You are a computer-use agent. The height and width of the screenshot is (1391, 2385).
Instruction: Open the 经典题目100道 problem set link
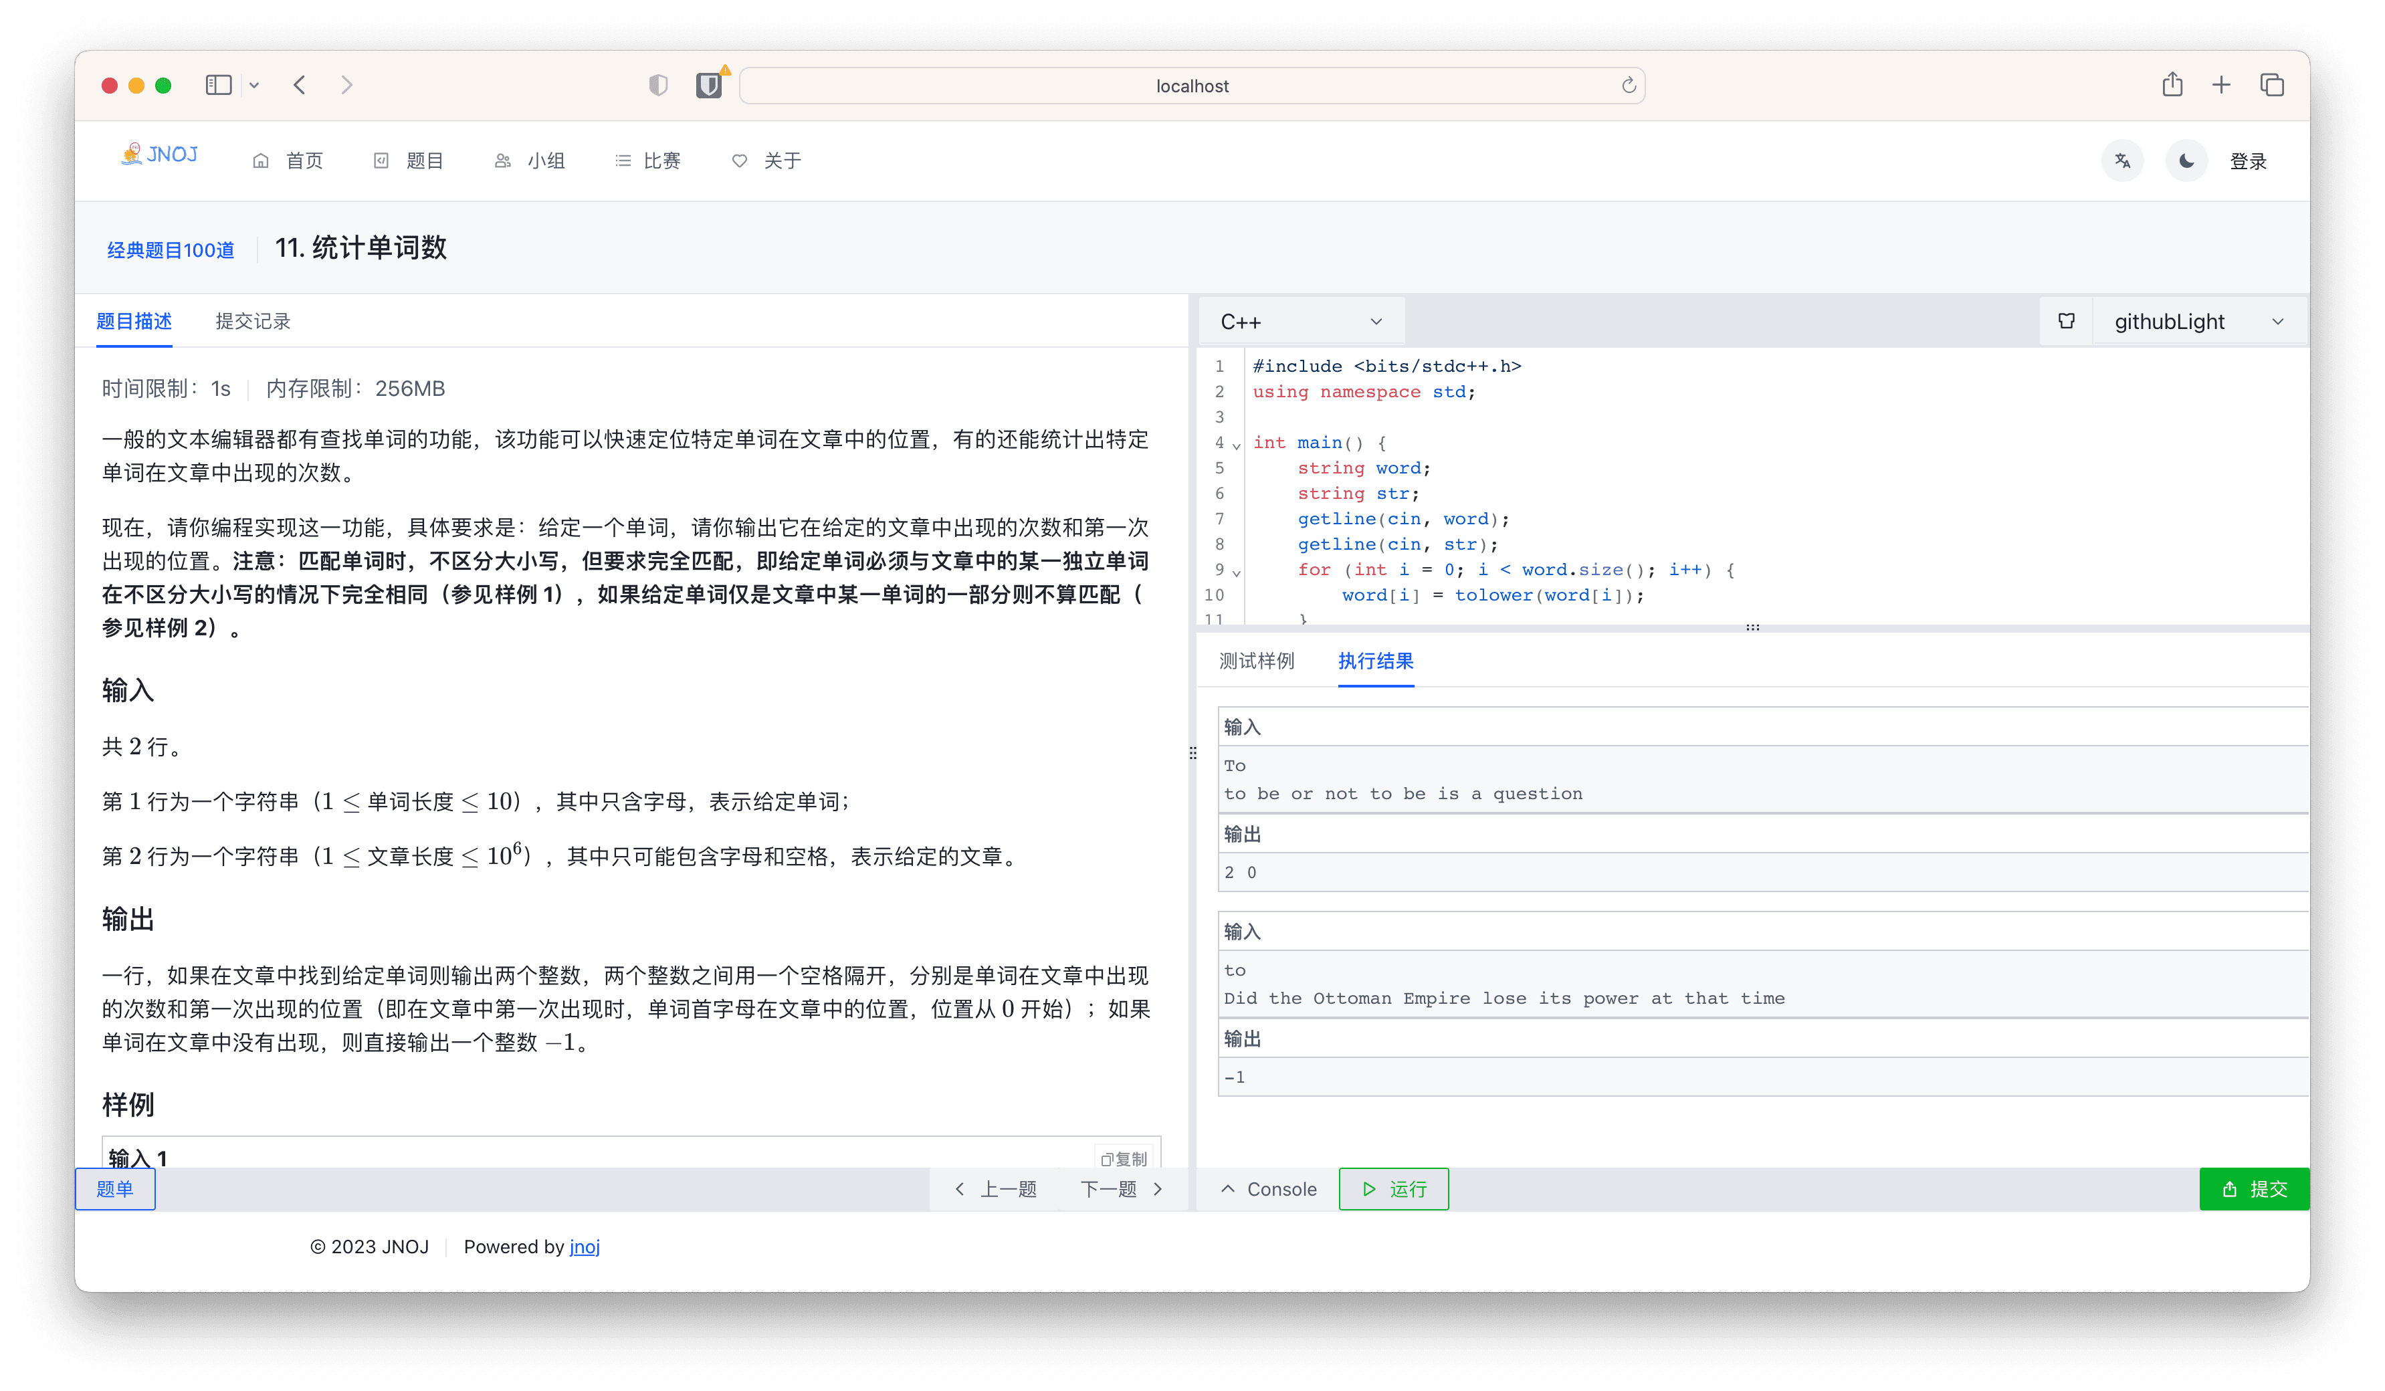coord(171,250)
